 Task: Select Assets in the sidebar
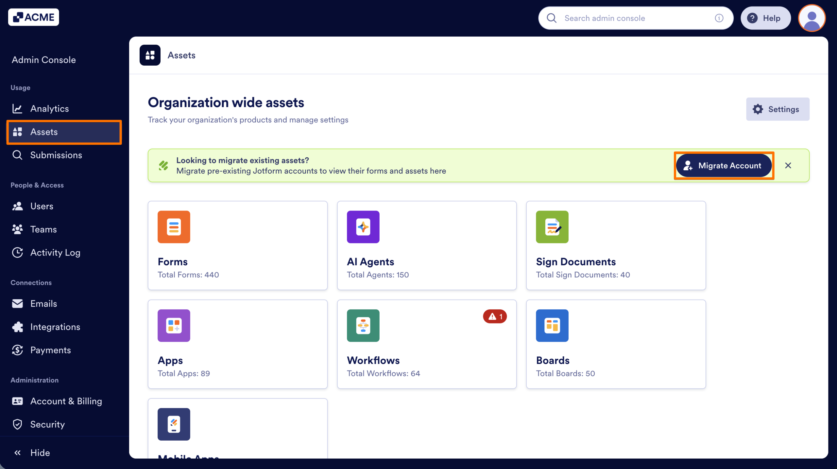tap(64, 132)
